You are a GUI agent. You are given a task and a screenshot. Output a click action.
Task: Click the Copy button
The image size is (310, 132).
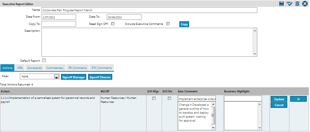[x=184, y=24]
